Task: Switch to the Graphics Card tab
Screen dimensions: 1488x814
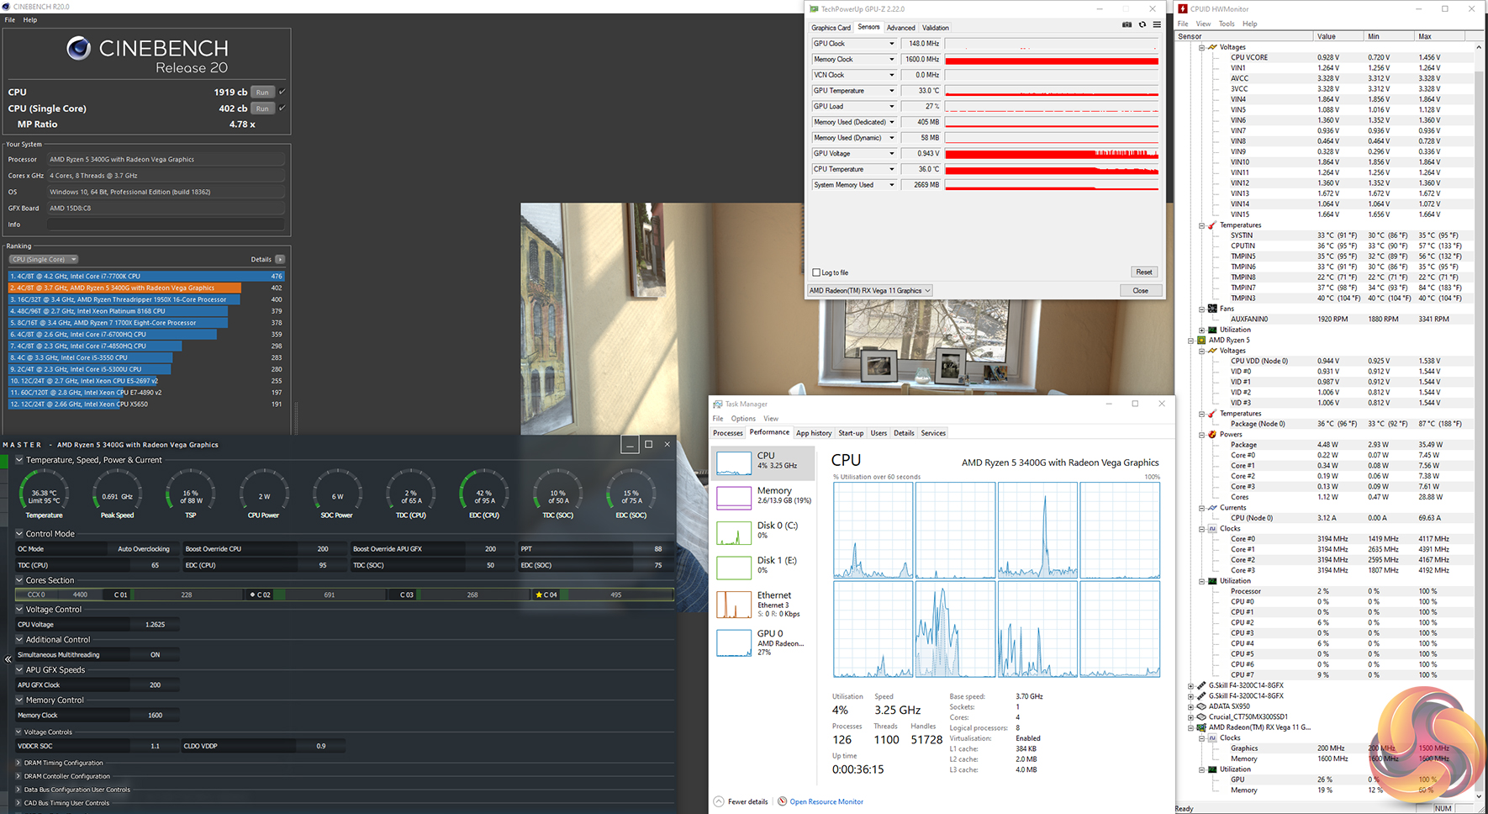Action: pyautogui.click(x=831, y=28)
